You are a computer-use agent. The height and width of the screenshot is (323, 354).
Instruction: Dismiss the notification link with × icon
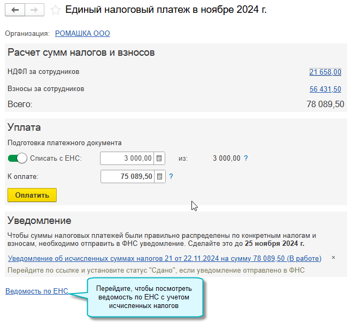(x=333, y=258)
